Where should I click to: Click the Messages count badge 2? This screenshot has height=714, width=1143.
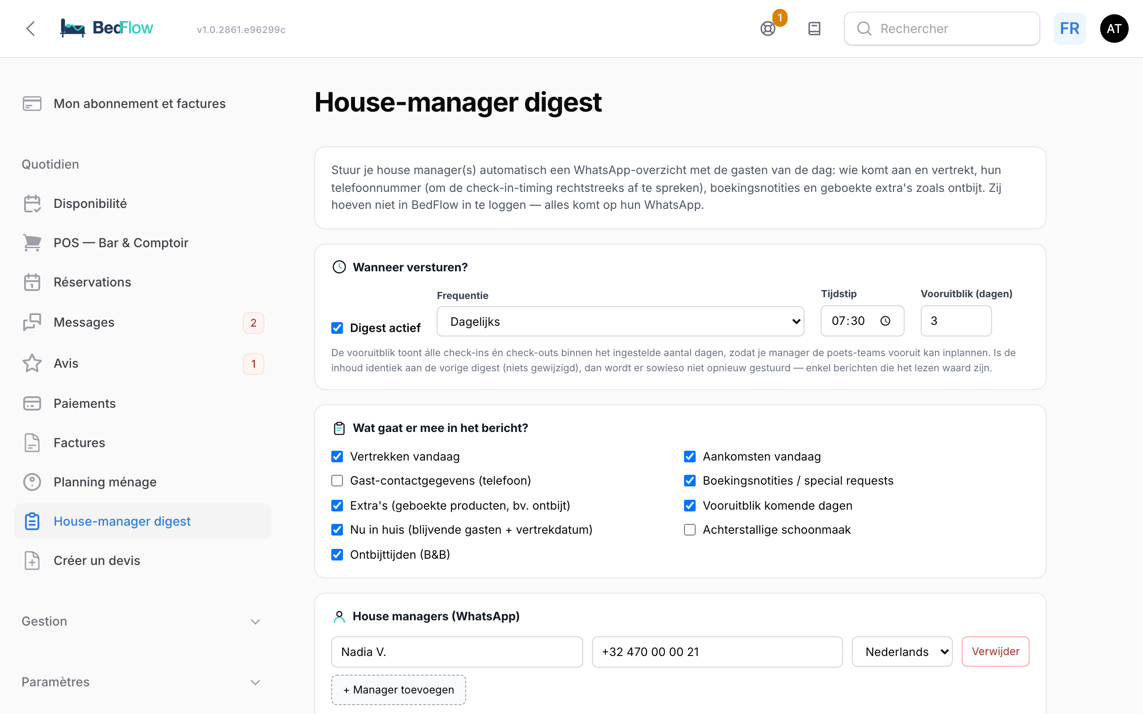[254, 323]
